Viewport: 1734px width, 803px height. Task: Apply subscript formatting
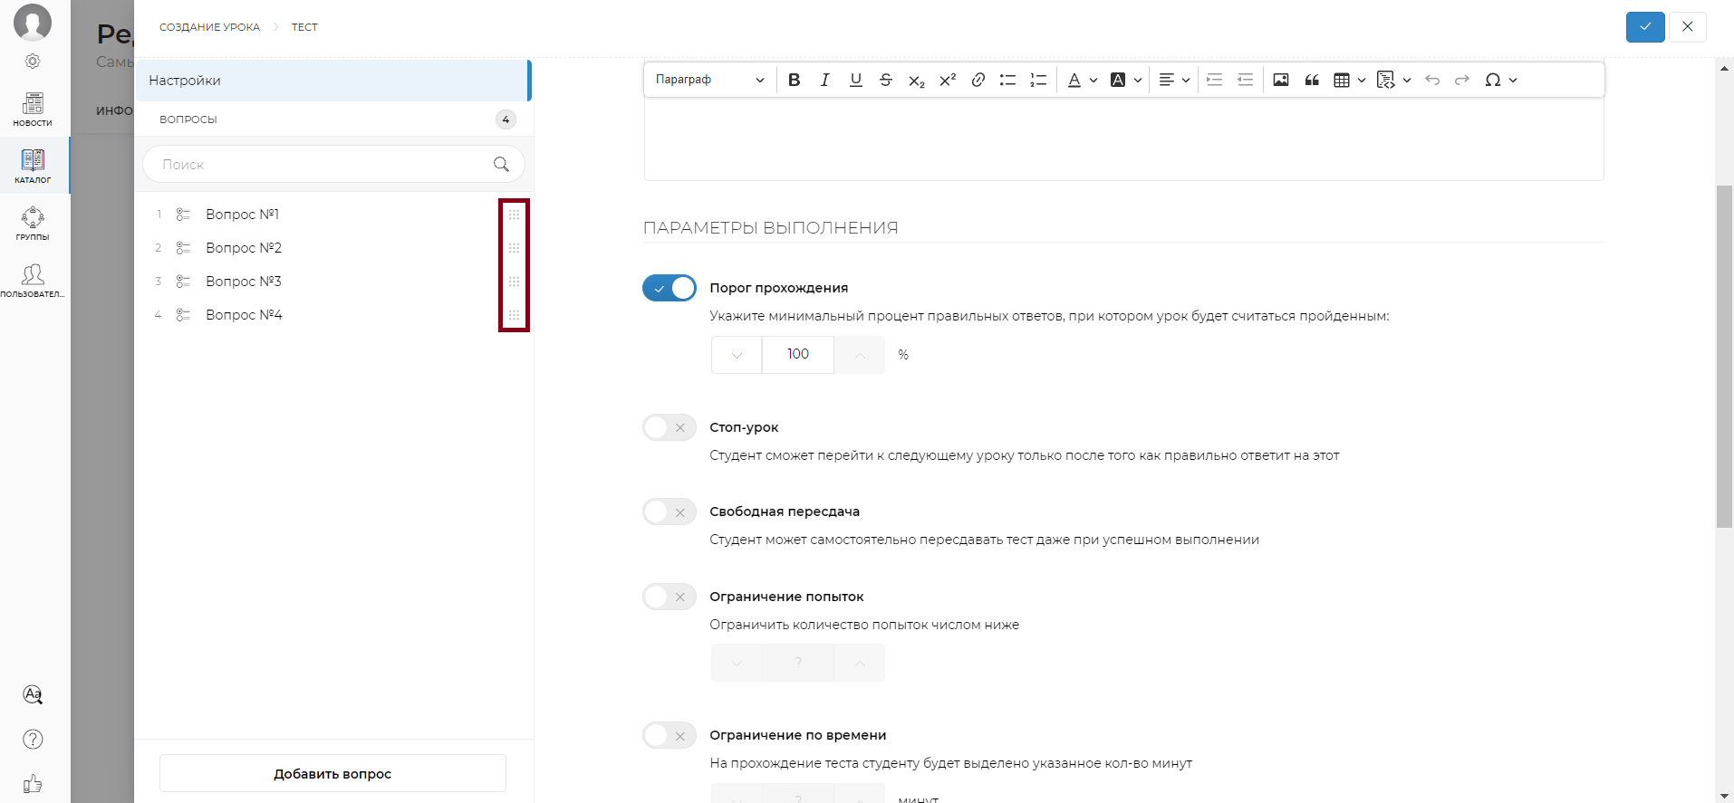[917, 80]
